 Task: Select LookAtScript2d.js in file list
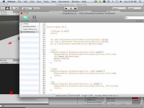(29, 26)
